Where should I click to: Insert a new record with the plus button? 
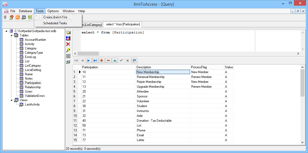(x=102, y=60)
